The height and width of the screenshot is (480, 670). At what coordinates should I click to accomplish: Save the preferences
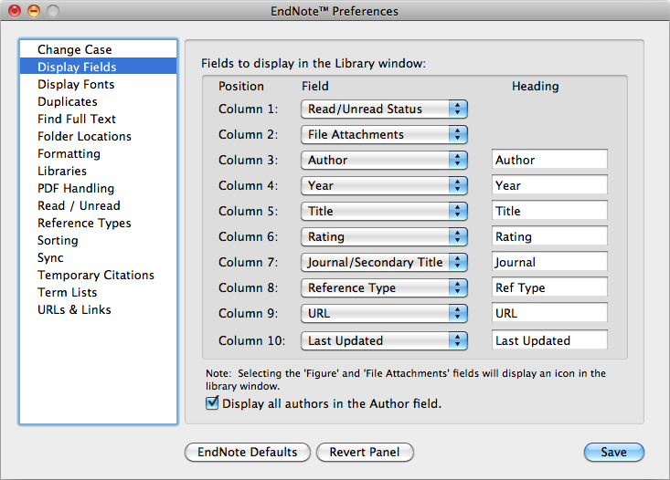pos(614,453)
